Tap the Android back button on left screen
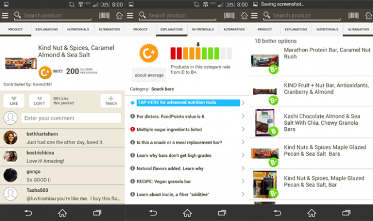The image size is (373, 221). (28, 213)
